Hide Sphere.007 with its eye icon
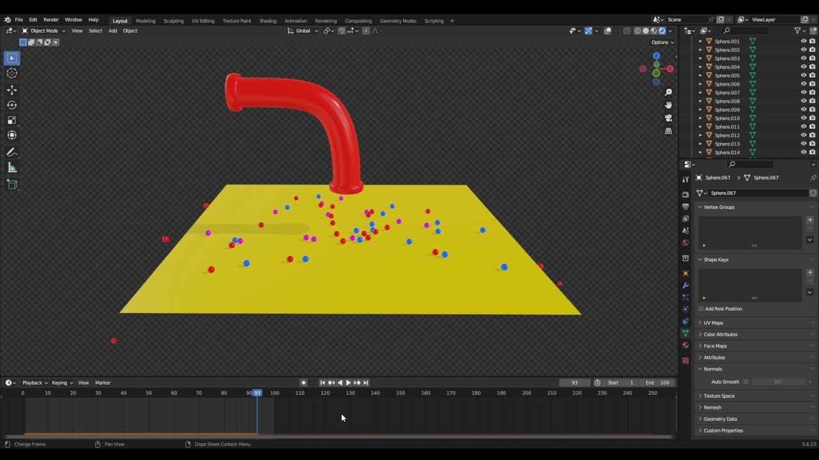 [x=804, y=93]
